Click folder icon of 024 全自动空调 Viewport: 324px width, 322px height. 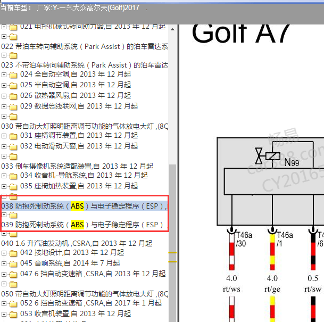13,75
